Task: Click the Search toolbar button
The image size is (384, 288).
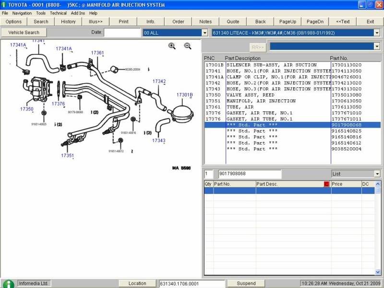Action: (41, 22)
